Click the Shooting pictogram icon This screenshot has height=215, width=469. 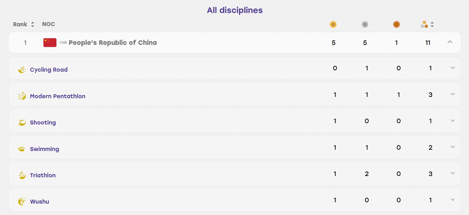point(22,122)
